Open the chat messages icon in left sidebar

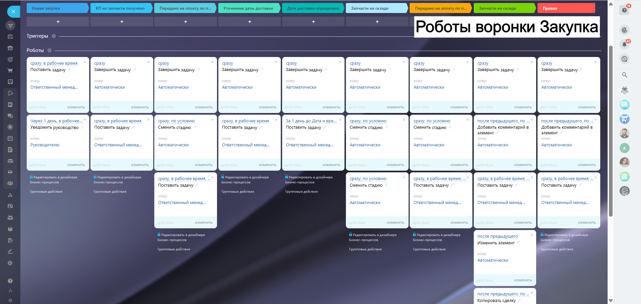click(x=10, y=116)
